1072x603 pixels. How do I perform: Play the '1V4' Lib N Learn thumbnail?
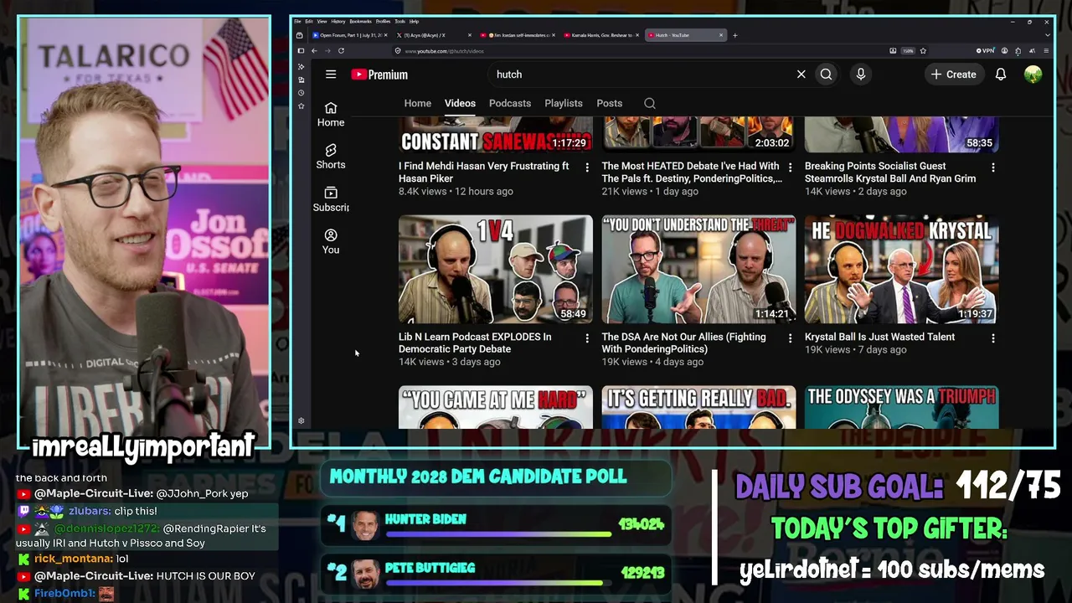496,270
